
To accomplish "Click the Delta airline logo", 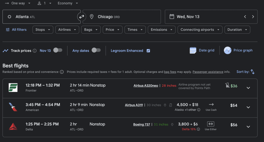I will 13,127.
